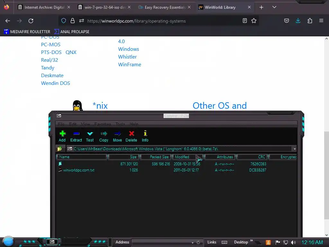Open the WinFrame link
This screenshot has height=247, width=329.
[129, 64]
